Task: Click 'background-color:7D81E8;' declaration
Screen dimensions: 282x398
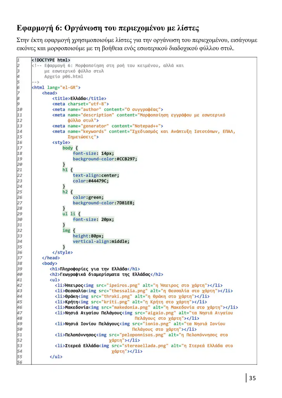Action: (104, 203)
